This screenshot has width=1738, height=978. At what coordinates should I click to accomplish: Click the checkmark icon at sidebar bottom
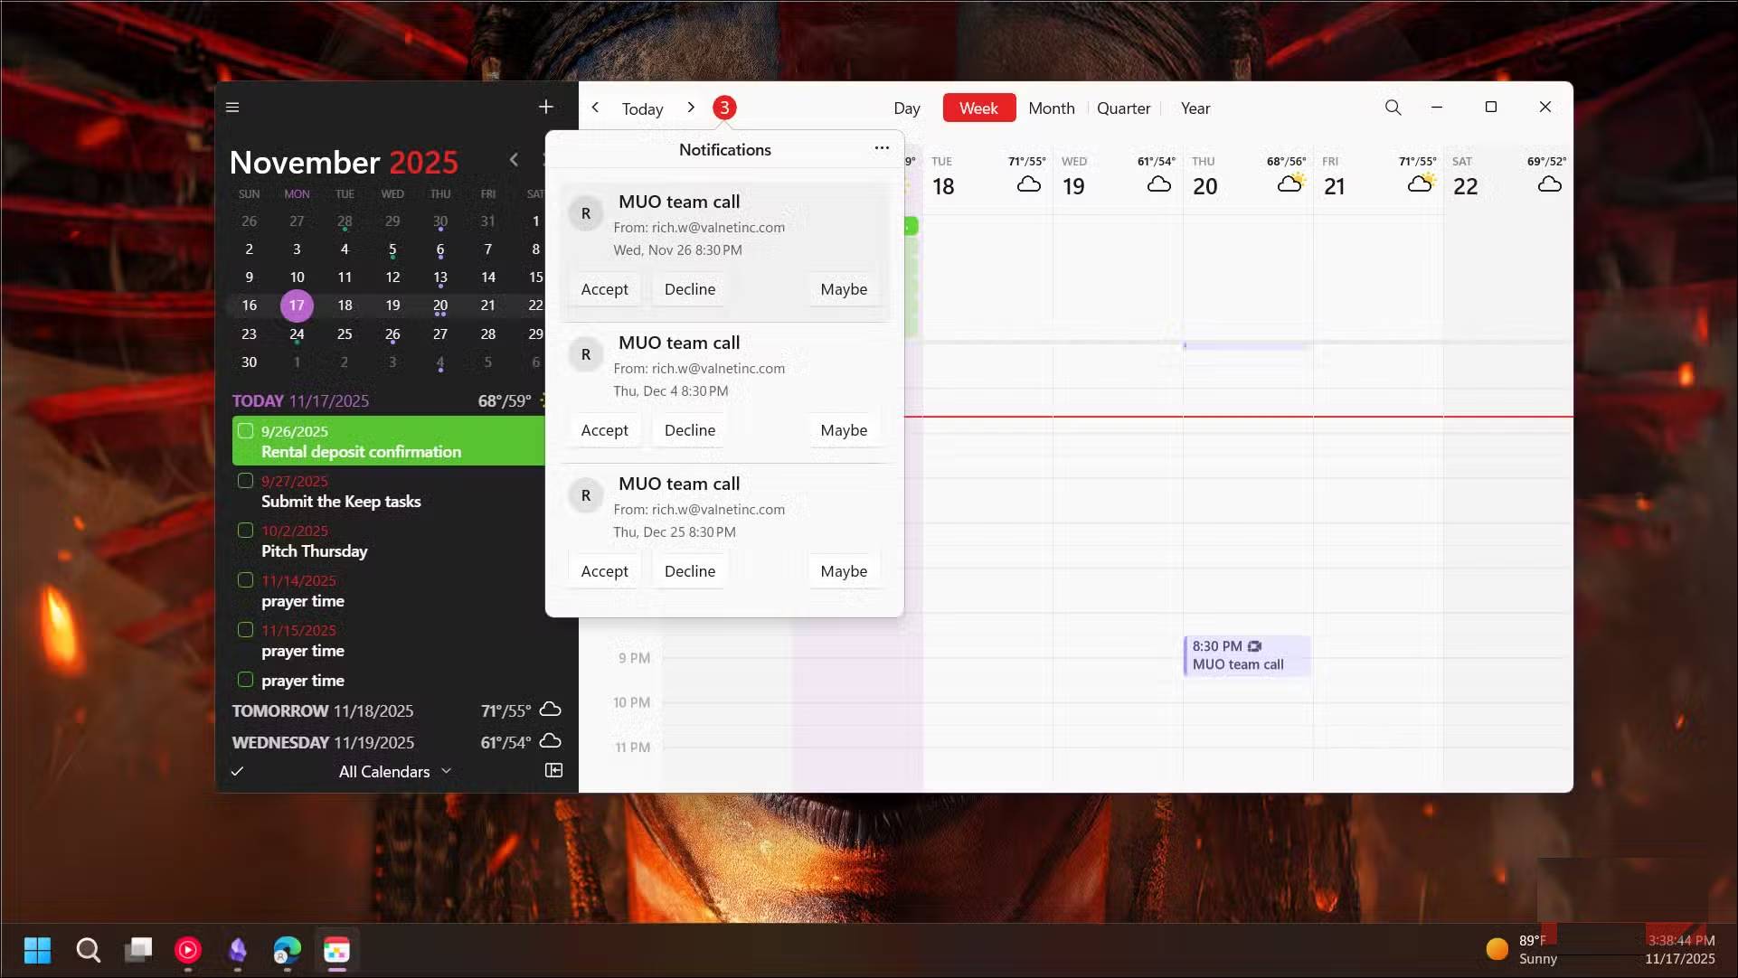(237, 771)
